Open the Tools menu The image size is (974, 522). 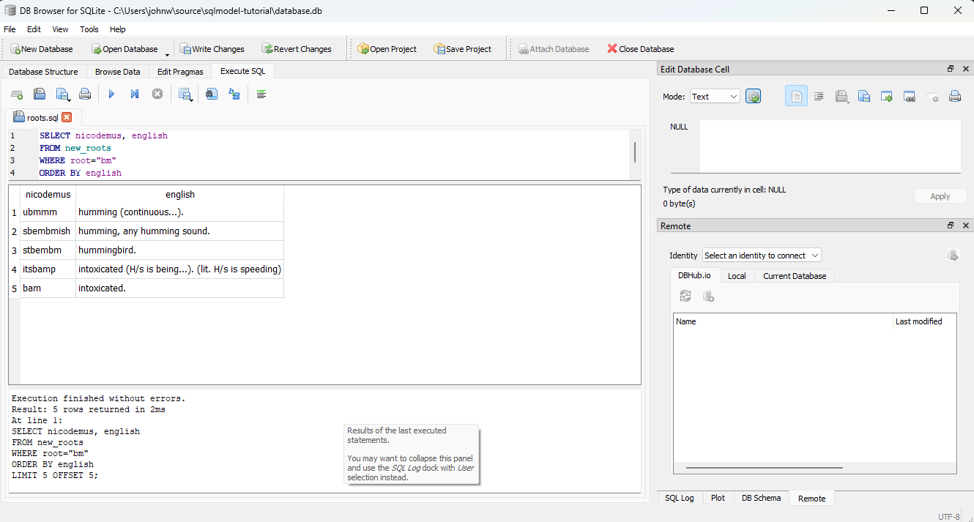click(x=89, y=29)
